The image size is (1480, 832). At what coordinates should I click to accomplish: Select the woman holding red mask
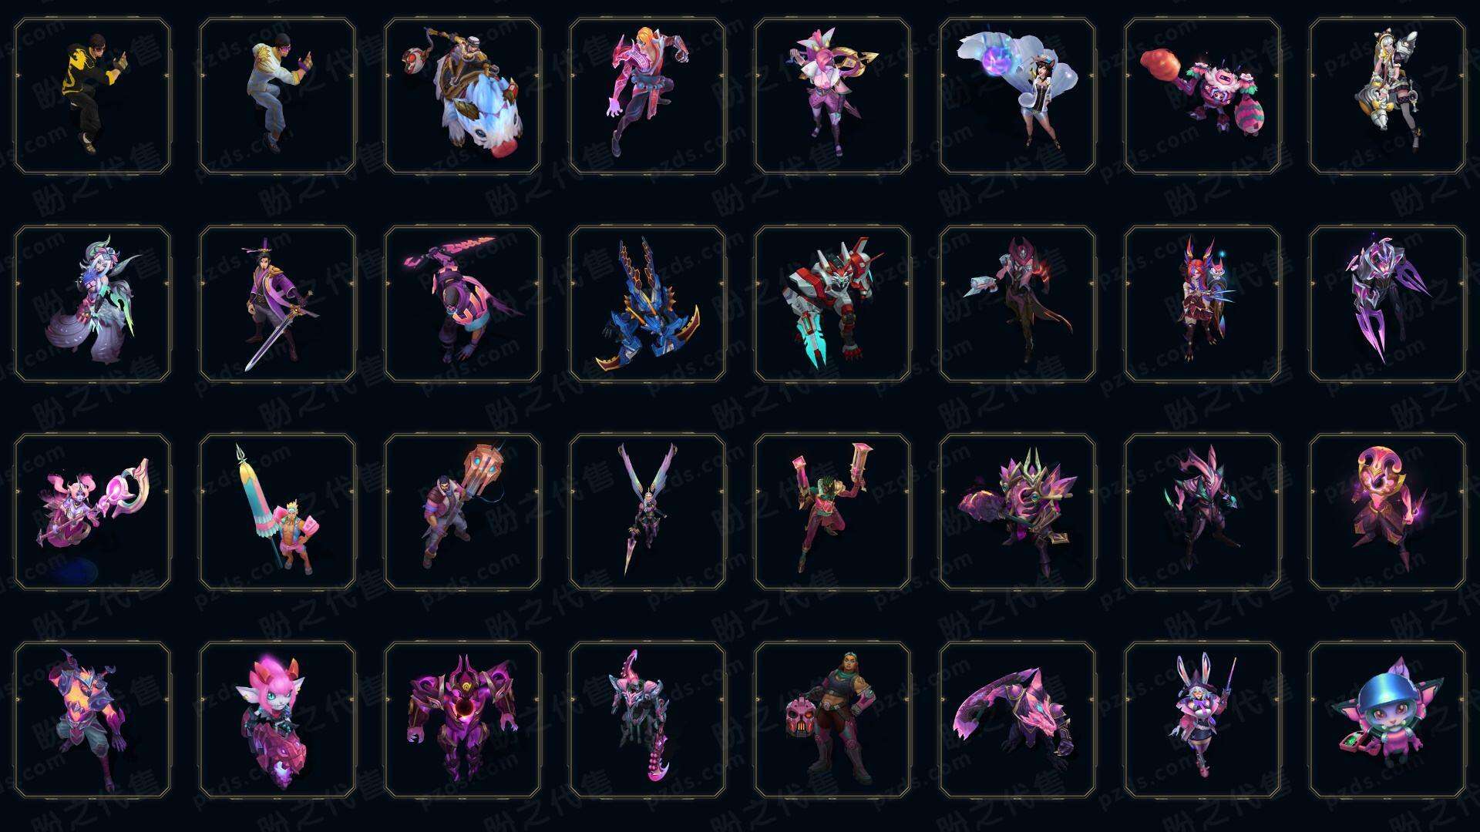tap(832, 720)
